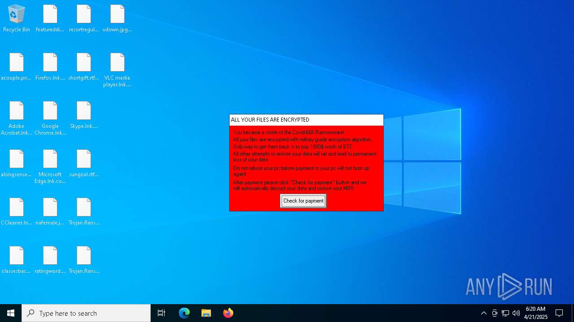This screenshot has height=322, width=574.
Task: Open the Action Center notifications icon
Action: click(559, 313)
